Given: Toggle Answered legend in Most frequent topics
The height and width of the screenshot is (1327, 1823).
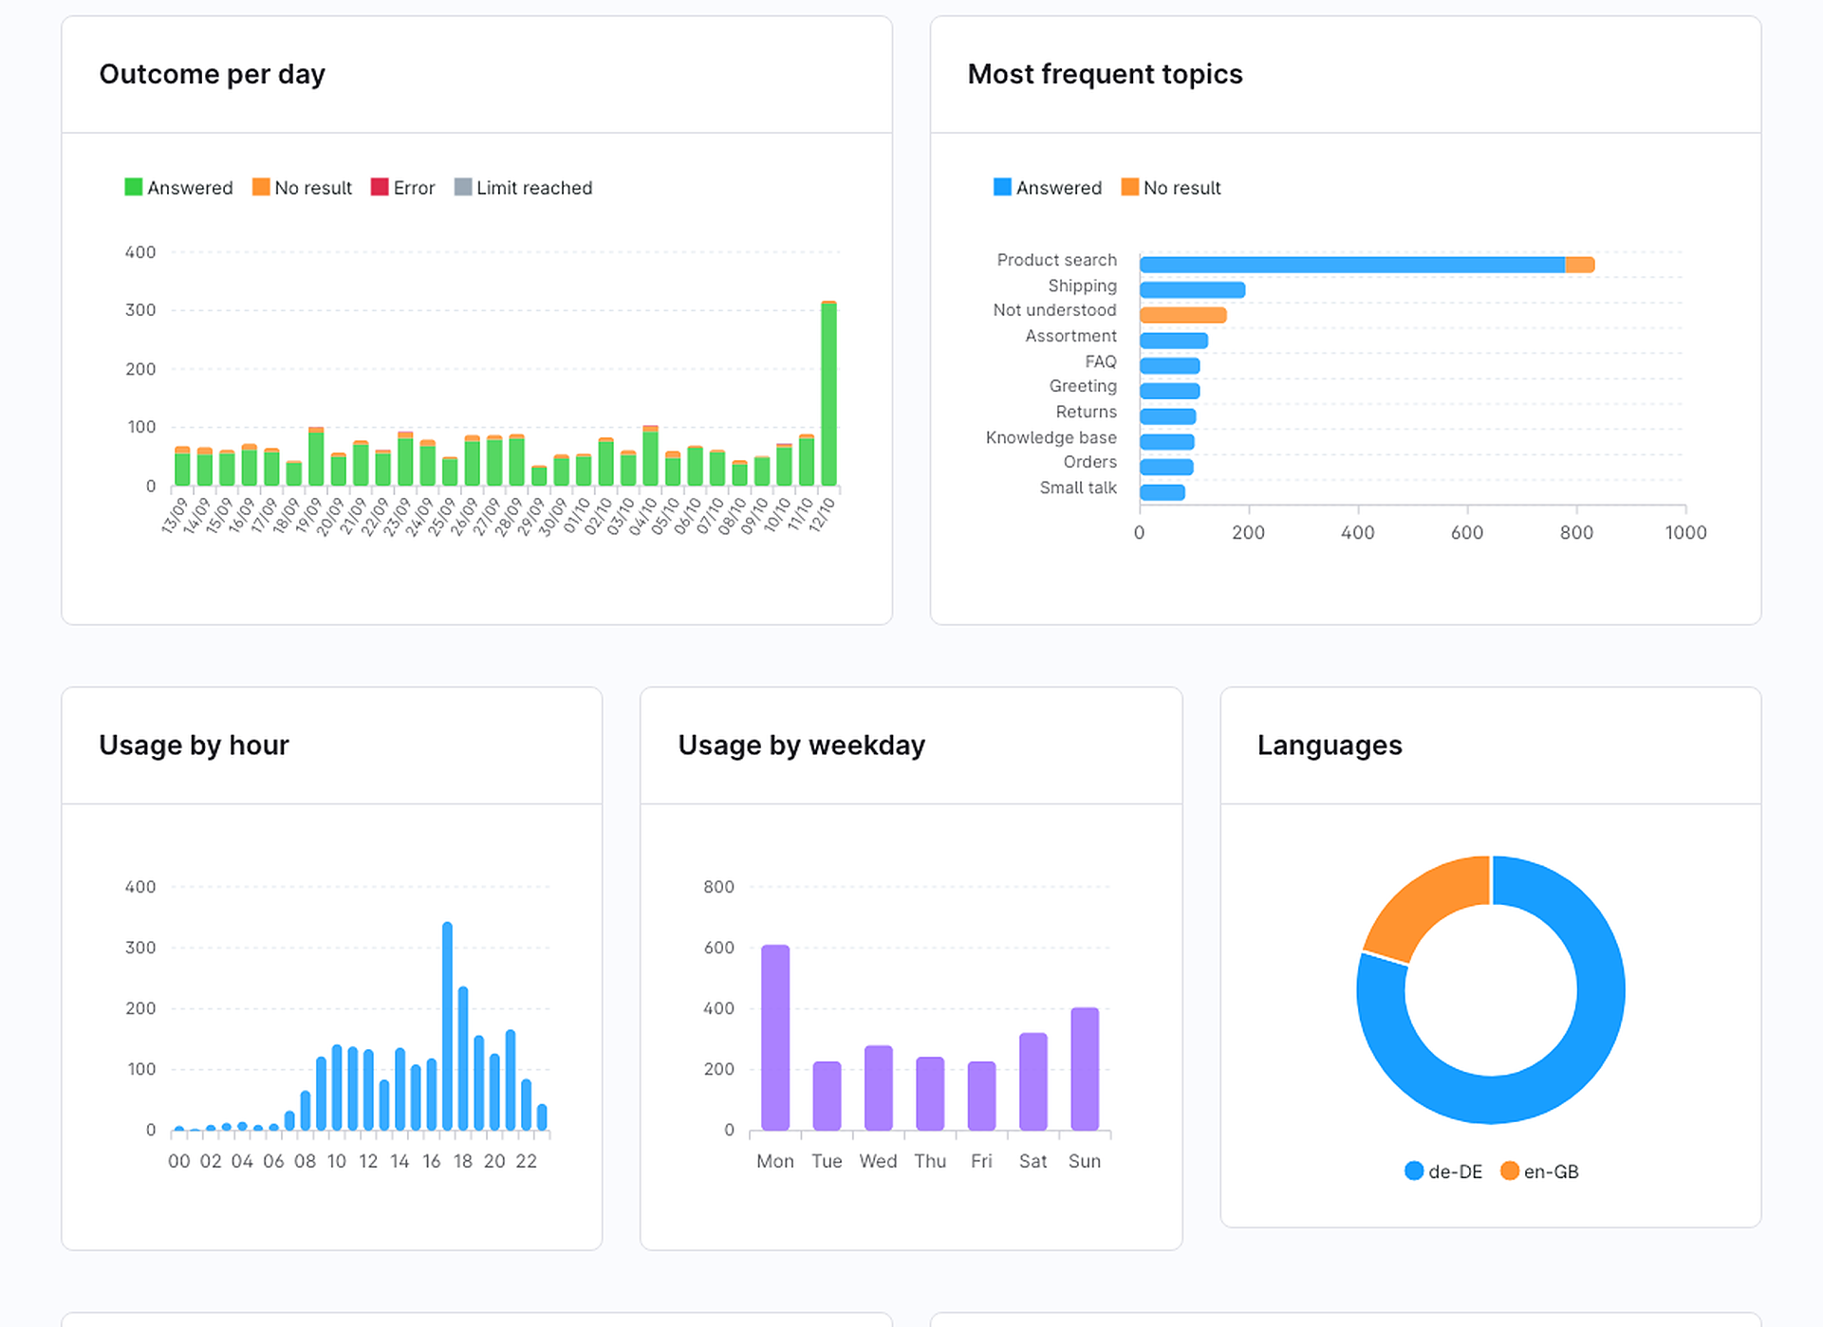Looking at the screenshot, I should click(x=1048, y=188).
